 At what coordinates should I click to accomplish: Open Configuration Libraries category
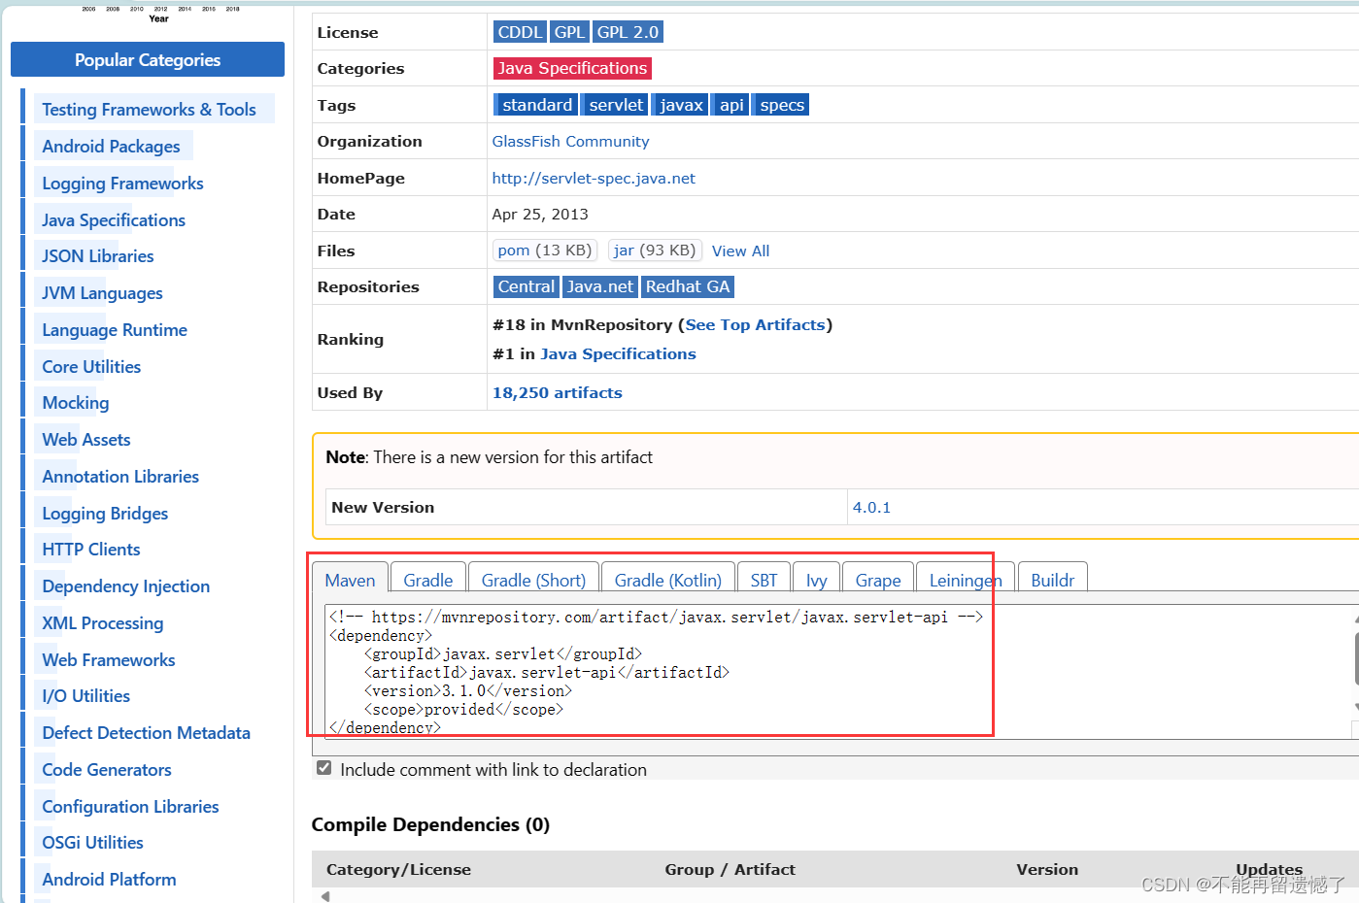click(x=130, y=806)
